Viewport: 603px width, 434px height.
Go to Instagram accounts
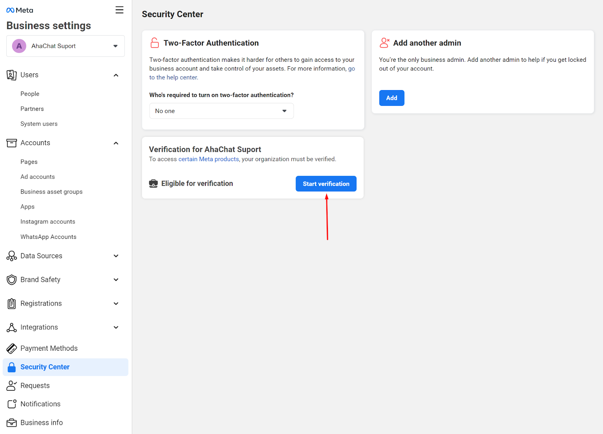pyautogui.click(x=48, y=222)
